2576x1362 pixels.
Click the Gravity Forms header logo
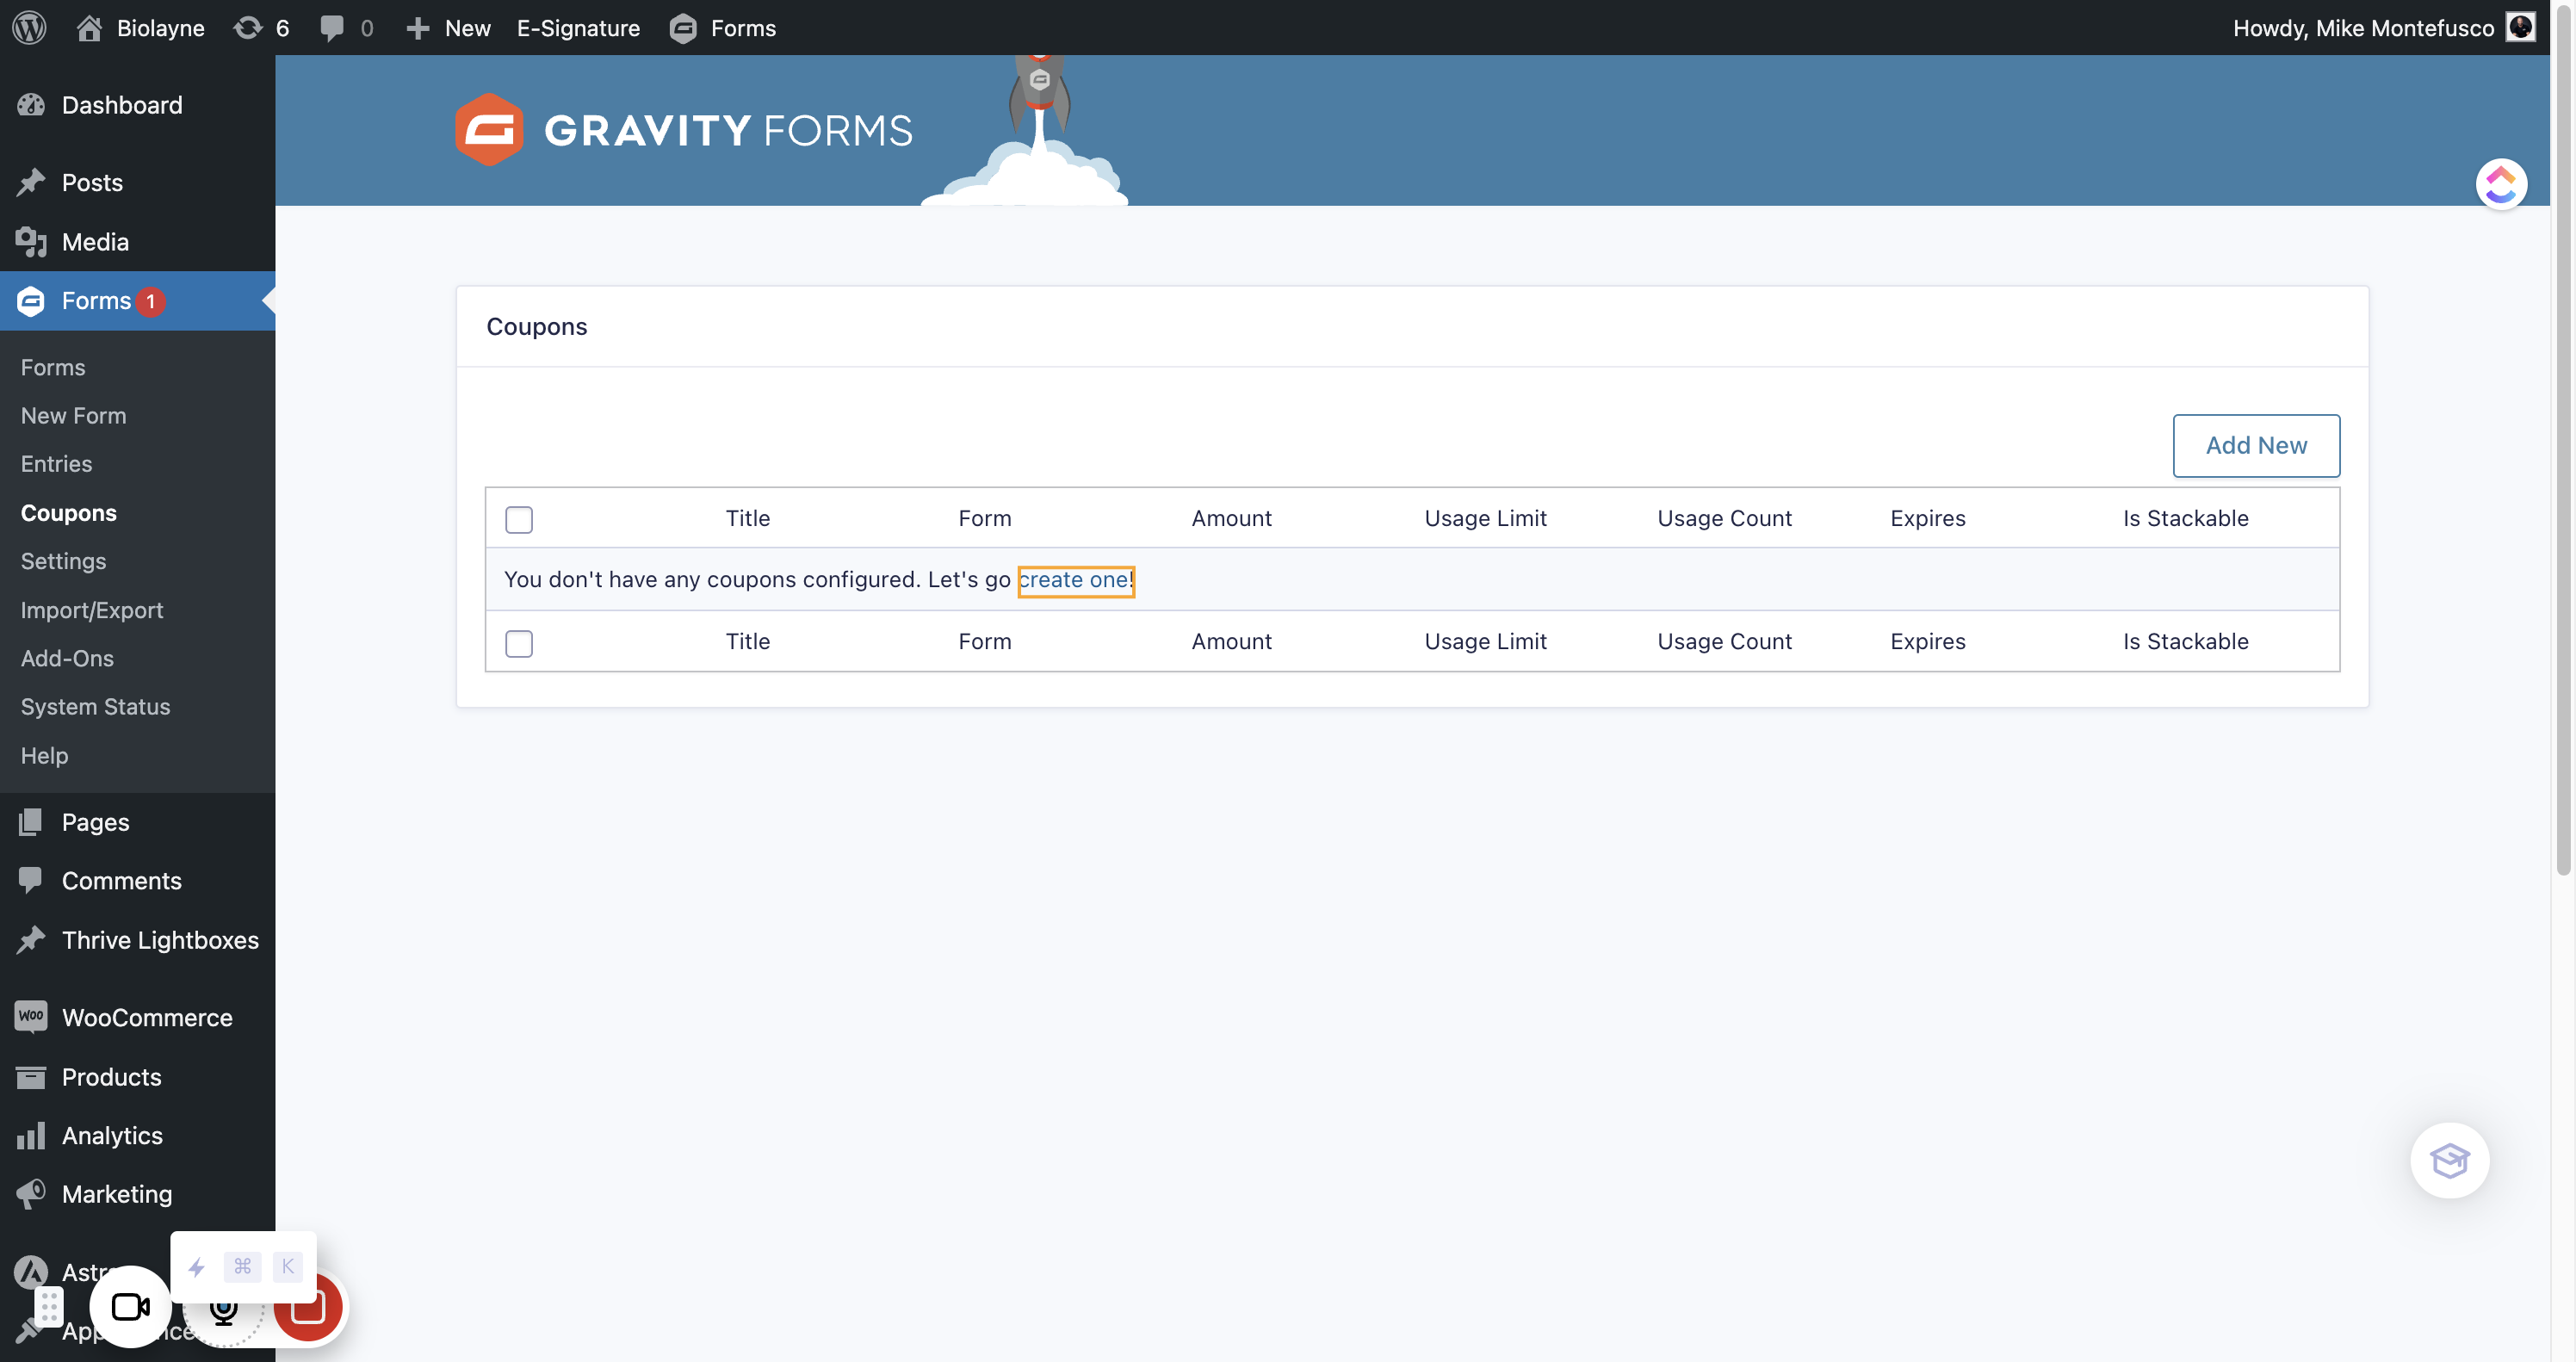click(684, 130)
